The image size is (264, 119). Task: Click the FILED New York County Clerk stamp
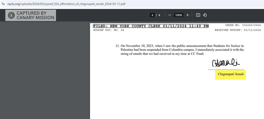tap(151, 26)
